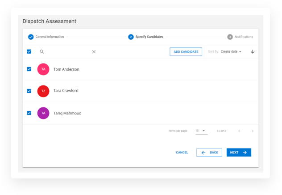This screenshot has height=195, width=282.
Task: Click Tariq Mahmoud's purple TA avatar
Action: click(x=43, y=113)
